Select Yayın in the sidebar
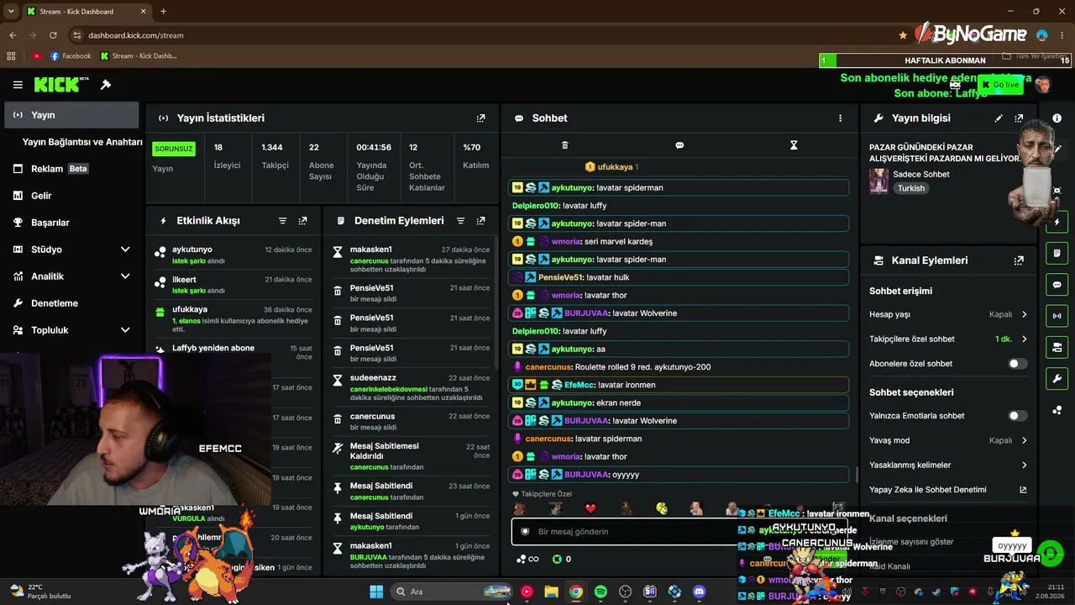Viewport: 1075px width, 605px height. 71,115
